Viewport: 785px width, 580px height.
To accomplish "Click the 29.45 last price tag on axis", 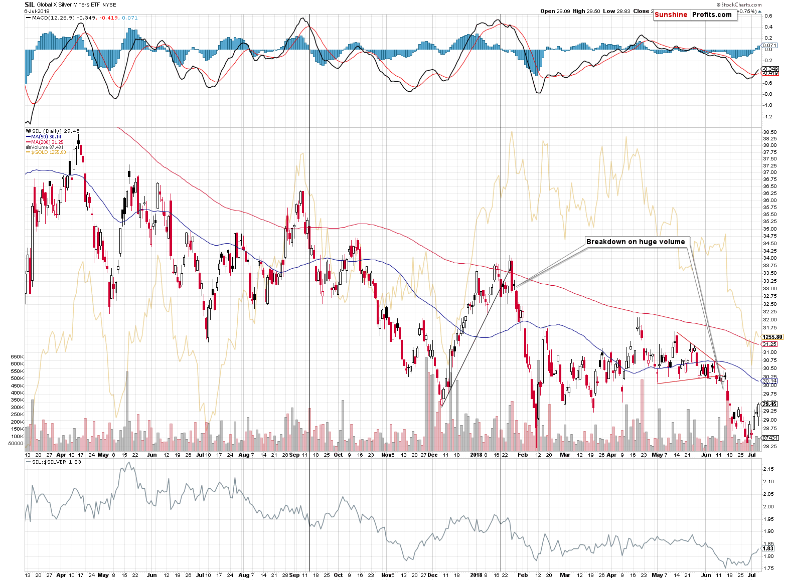I will 770,404.
